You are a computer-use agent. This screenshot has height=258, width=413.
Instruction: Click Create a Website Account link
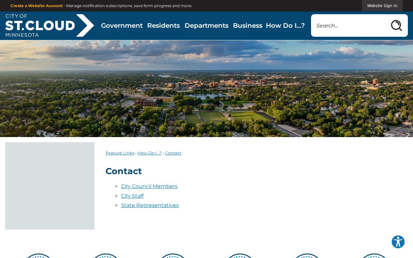point(36,6)
